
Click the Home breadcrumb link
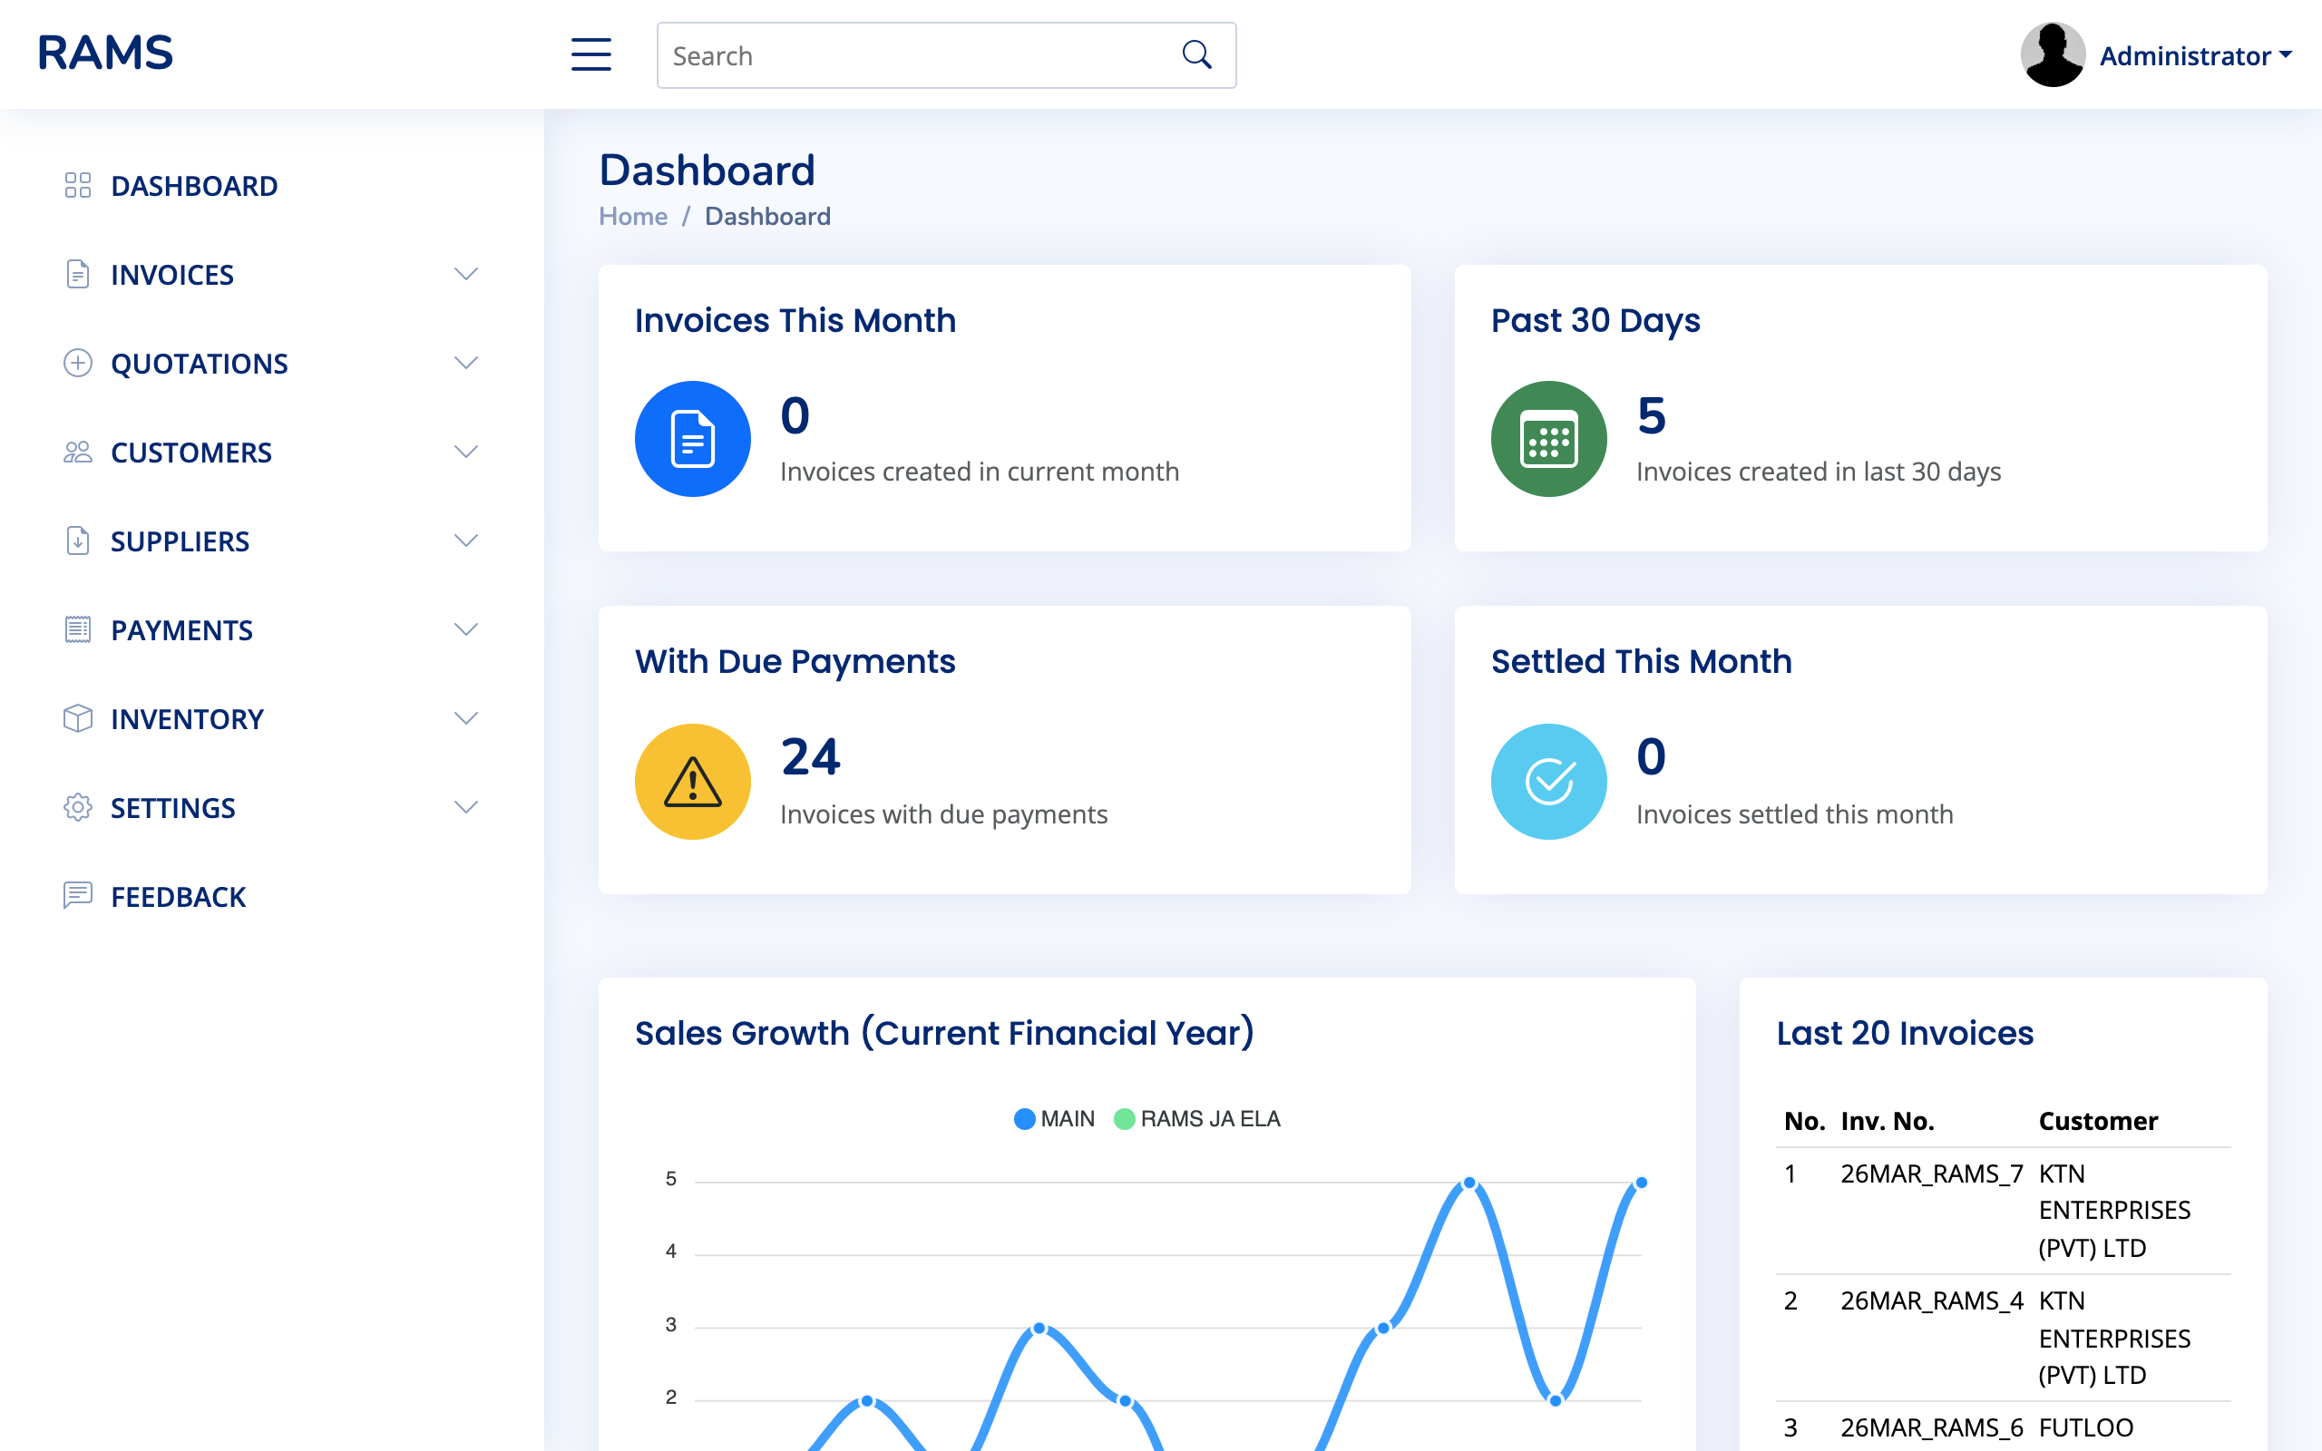[x=632, y=215]
